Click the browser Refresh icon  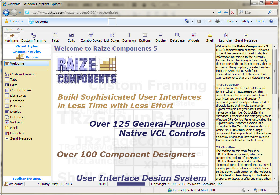tap(226, 13)
